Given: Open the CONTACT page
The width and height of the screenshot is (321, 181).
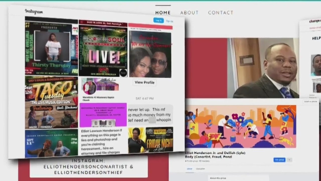Looking at the screenshot, I should [221, 13].
